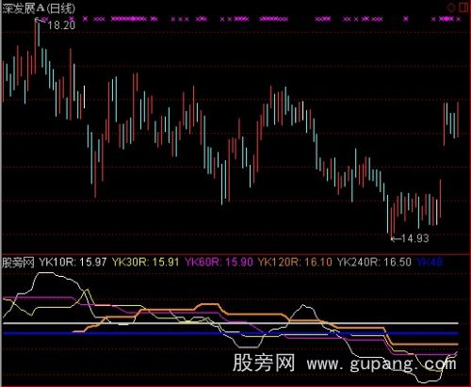Click the 18.20 high price label
The height and width of the screenshot is (387, 471).
coord(61,25)
